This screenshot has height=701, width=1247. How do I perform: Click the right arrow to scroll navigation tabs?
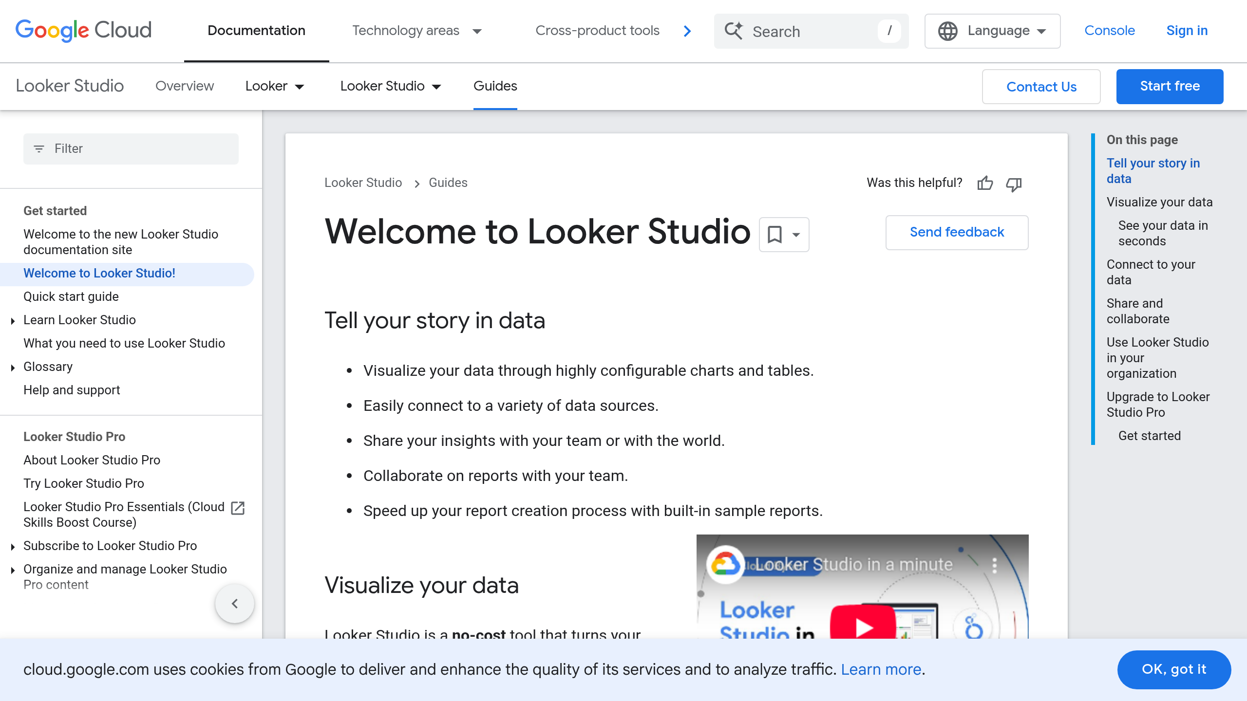(x=687, y=31)
